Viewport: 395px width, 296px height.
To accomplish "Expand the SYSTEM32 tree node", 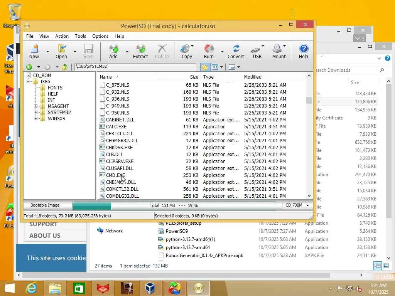I will pyautogui.click(x=35, y=112).
